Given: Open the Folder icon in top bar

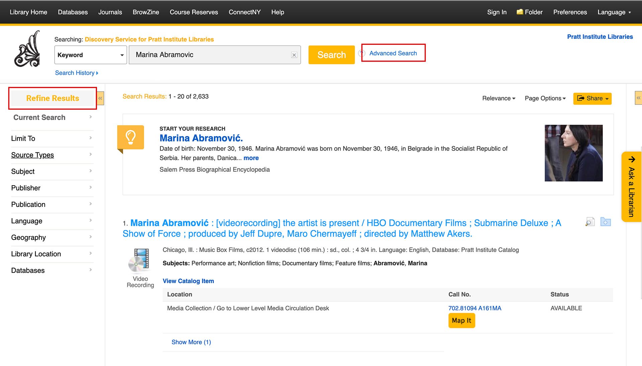Looking at the screenshot, I should 530,12.
